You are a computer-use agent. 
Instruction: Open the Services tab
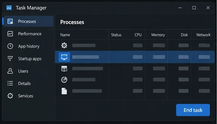[x=25, y=96]
